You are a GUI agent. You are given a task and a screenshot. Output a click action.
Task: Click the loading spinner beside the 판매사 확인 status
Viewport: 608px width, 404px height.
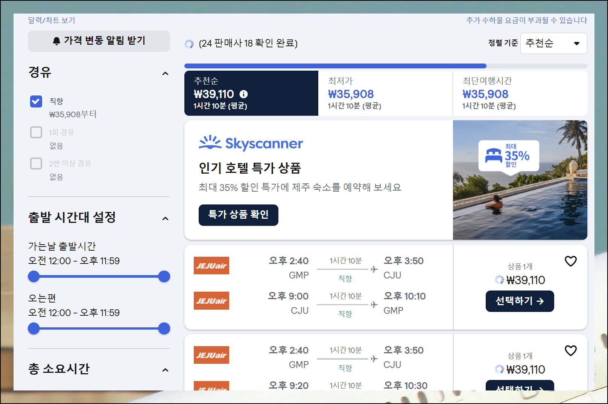pos(189,44)
